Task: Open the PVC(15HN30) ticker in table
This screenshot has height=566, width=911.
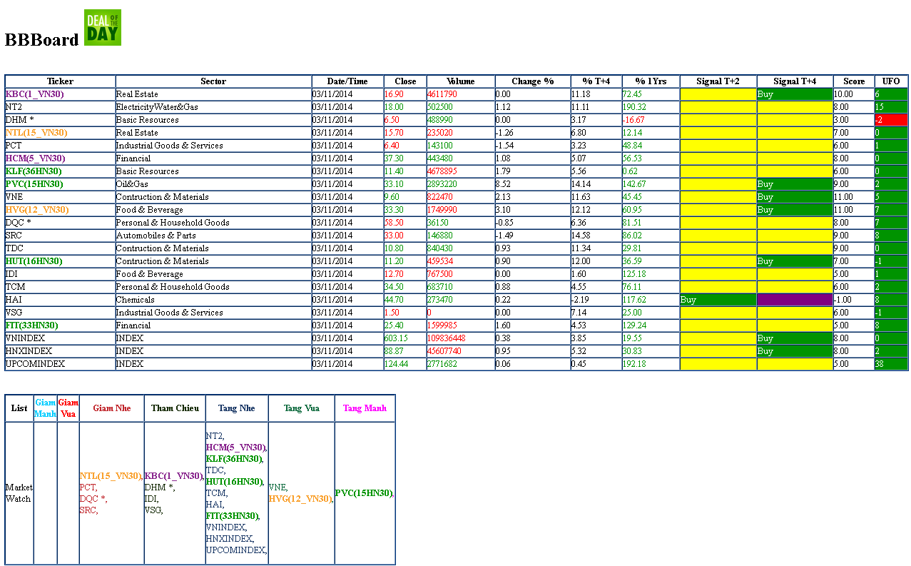Action: point(34,184)
